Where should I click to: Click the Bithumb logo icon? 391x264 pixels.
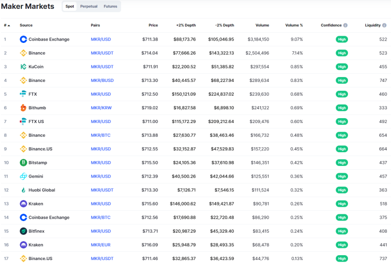pyautogui.click(x=23, y=108)
